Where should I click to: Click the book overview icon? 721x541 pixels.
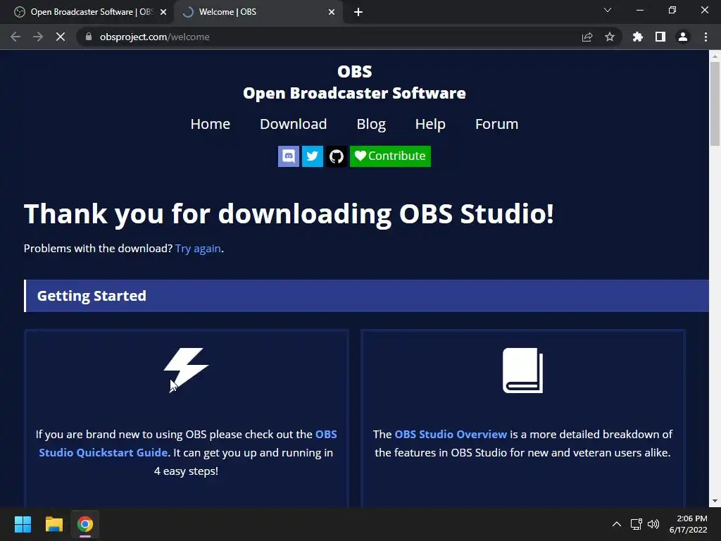coord(523,371)
